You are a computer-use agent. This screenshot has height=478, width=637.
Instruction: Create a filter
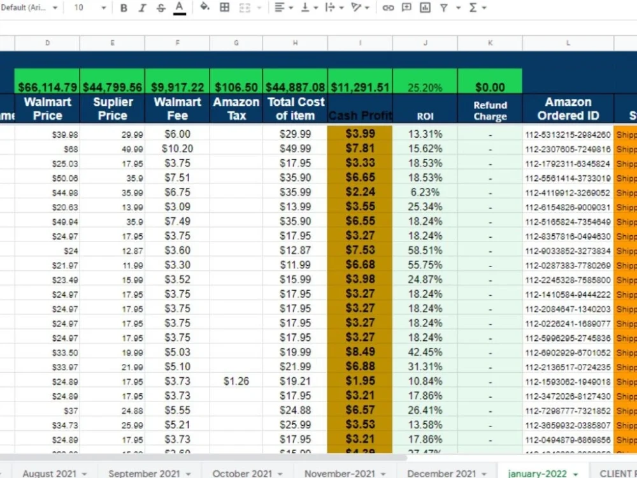tap(443, 8)
